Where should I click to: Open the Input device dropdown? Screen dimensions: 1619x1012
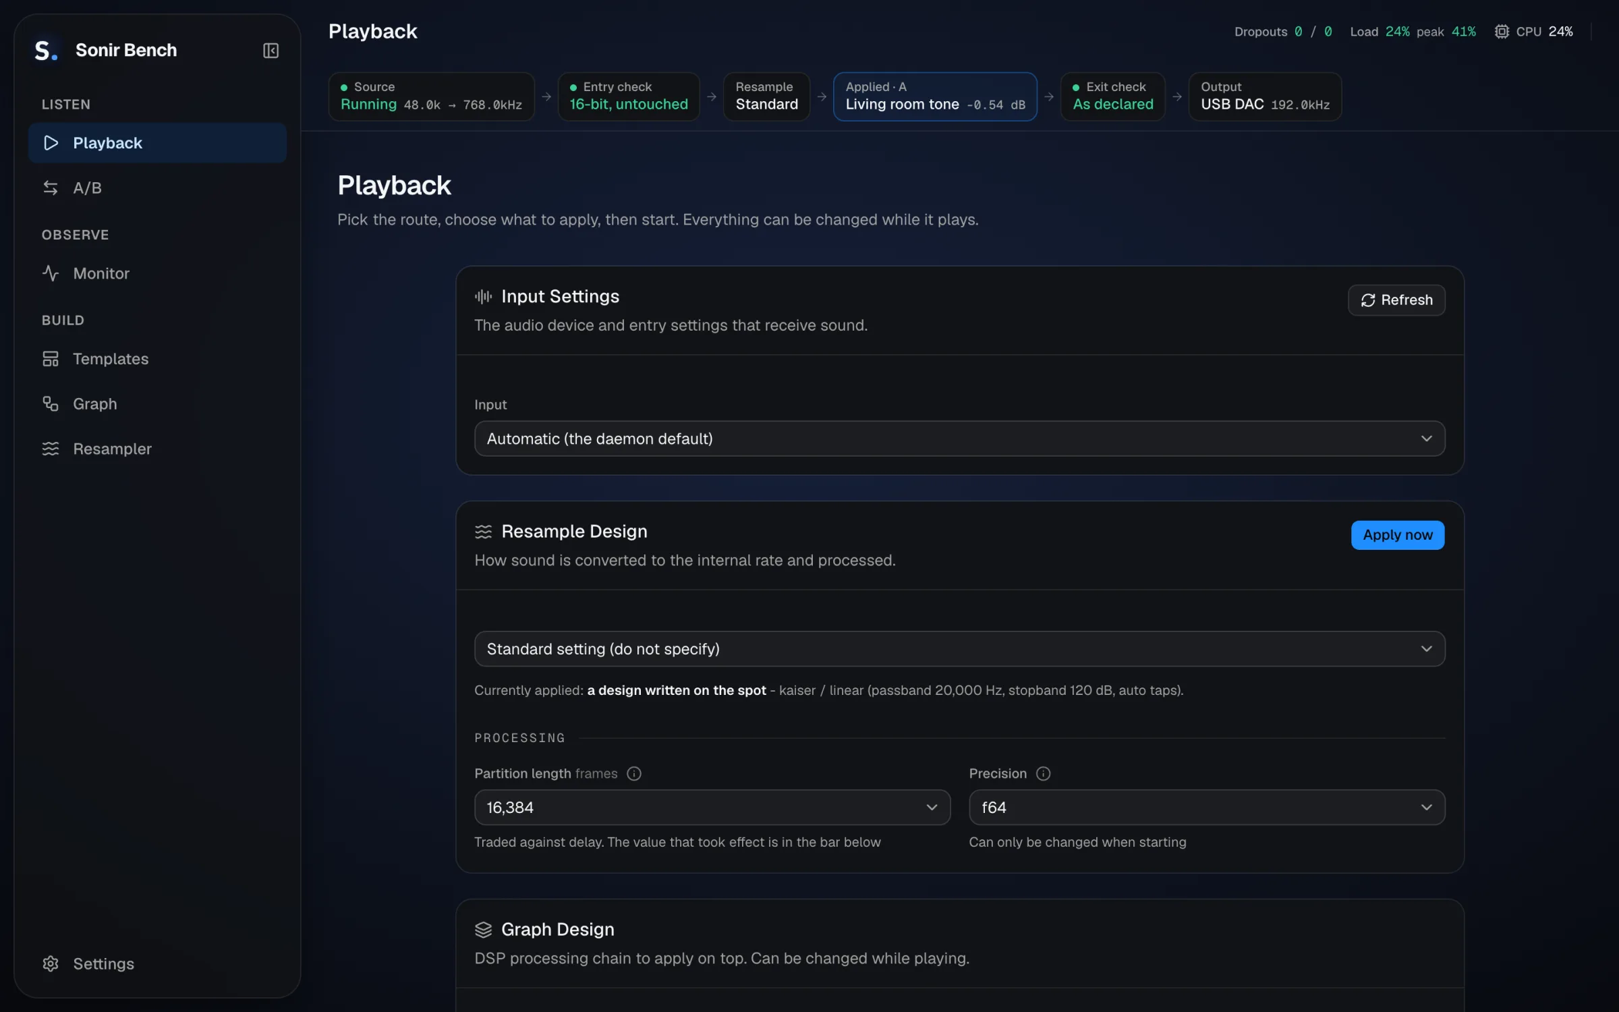pos(959,439)
